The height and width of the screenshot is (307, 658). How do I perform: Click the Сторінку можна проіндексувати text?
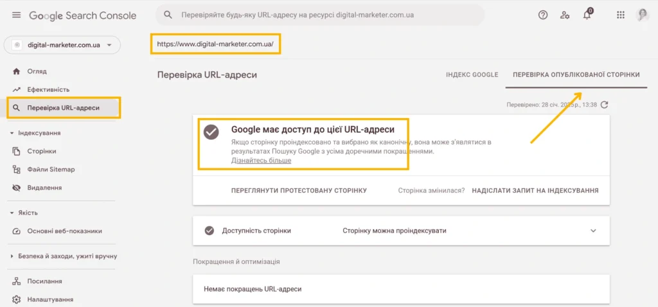click(395, 231)
